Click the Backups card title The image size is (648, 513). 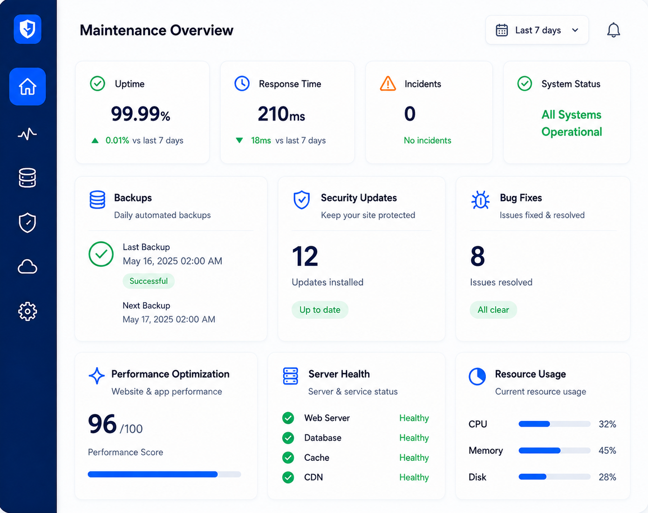tap(133, 198)
